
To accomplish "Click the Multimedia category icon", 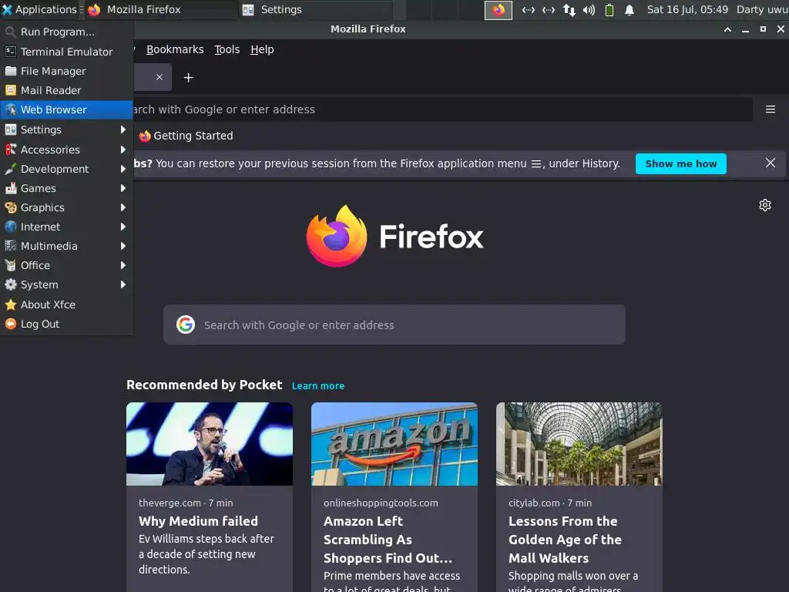I will tap(11, 246).
